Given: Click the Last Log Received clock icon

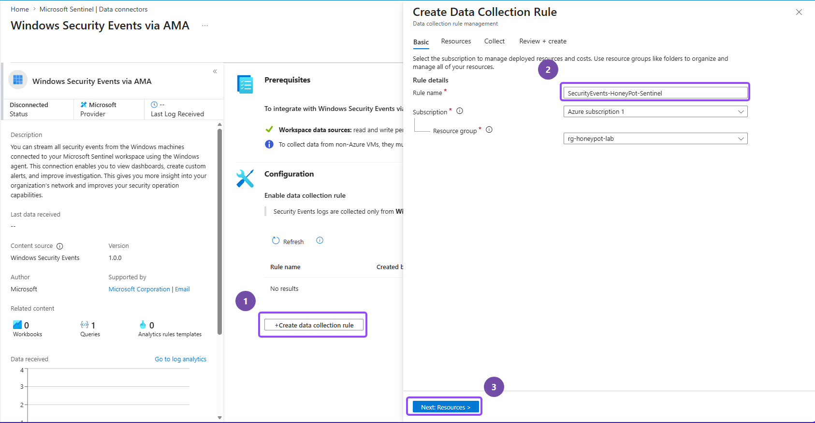Looking at the screenshot, I should [x=154, y=105].
